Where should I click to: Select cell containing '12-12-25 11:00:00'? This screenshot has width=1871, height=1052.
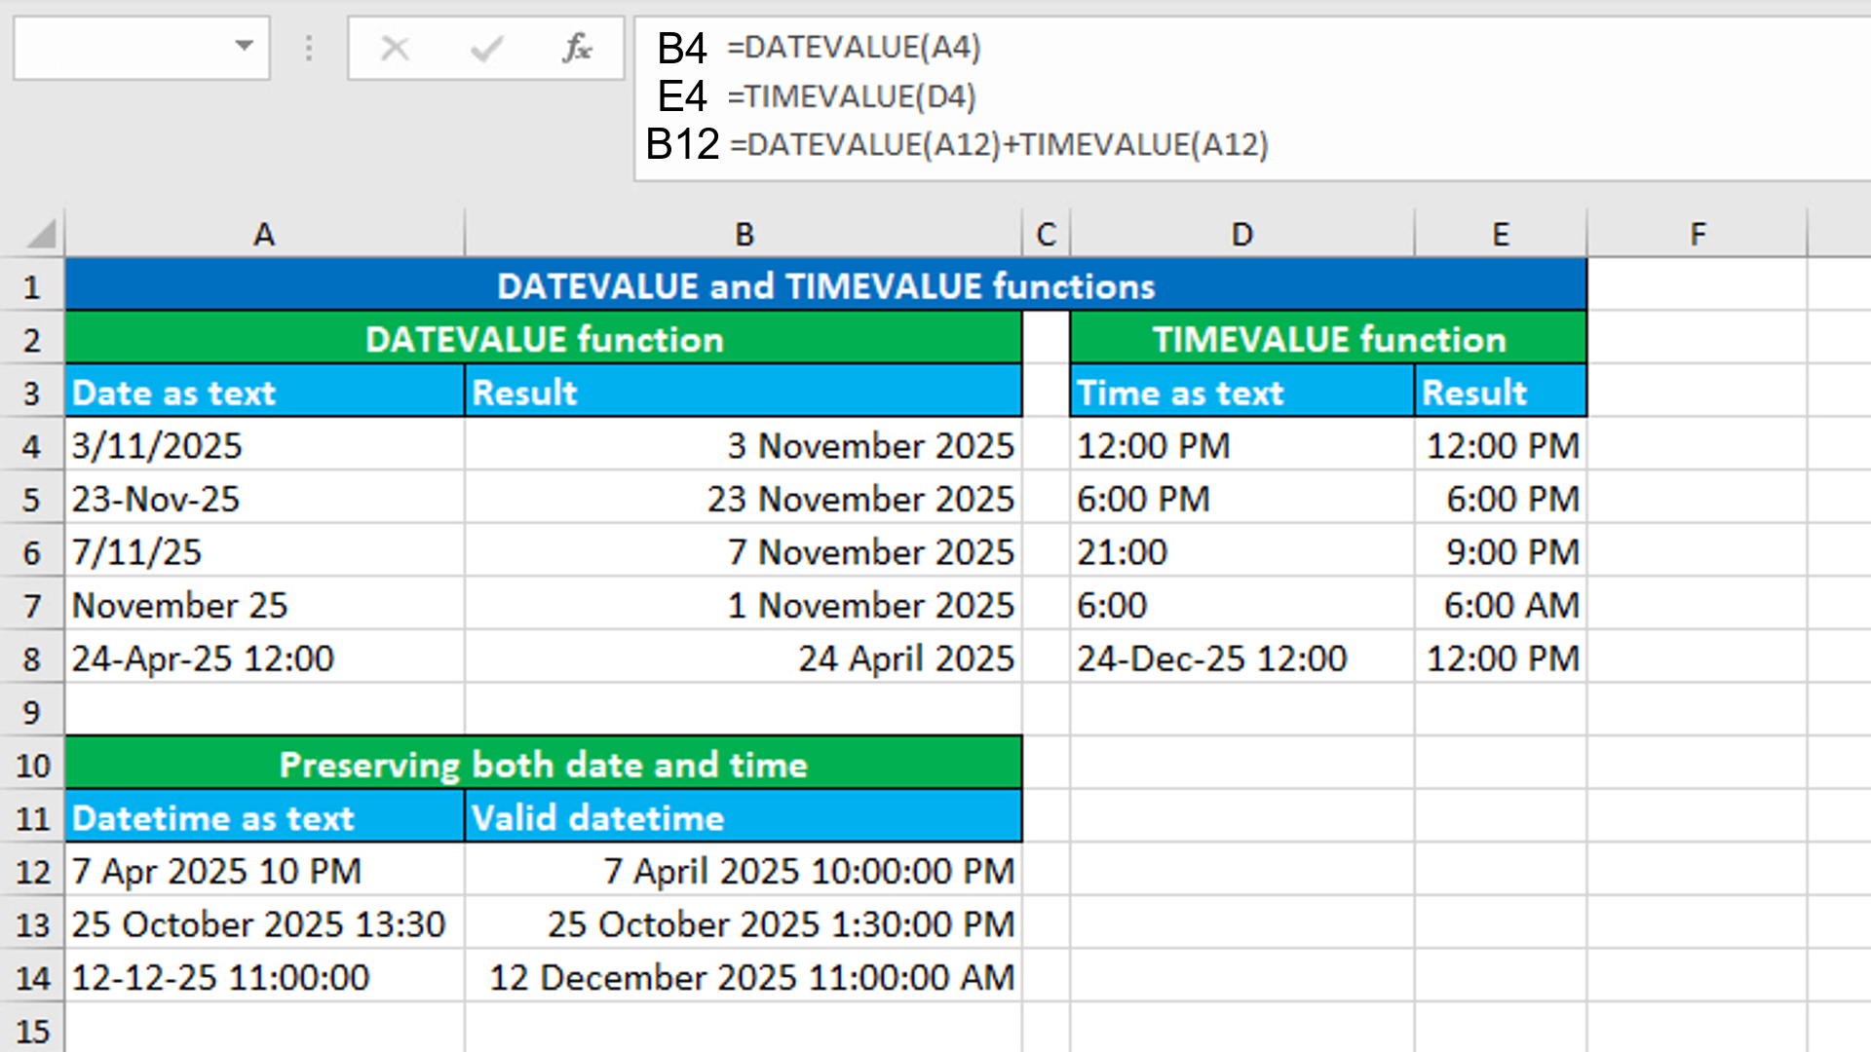(265, 977)
